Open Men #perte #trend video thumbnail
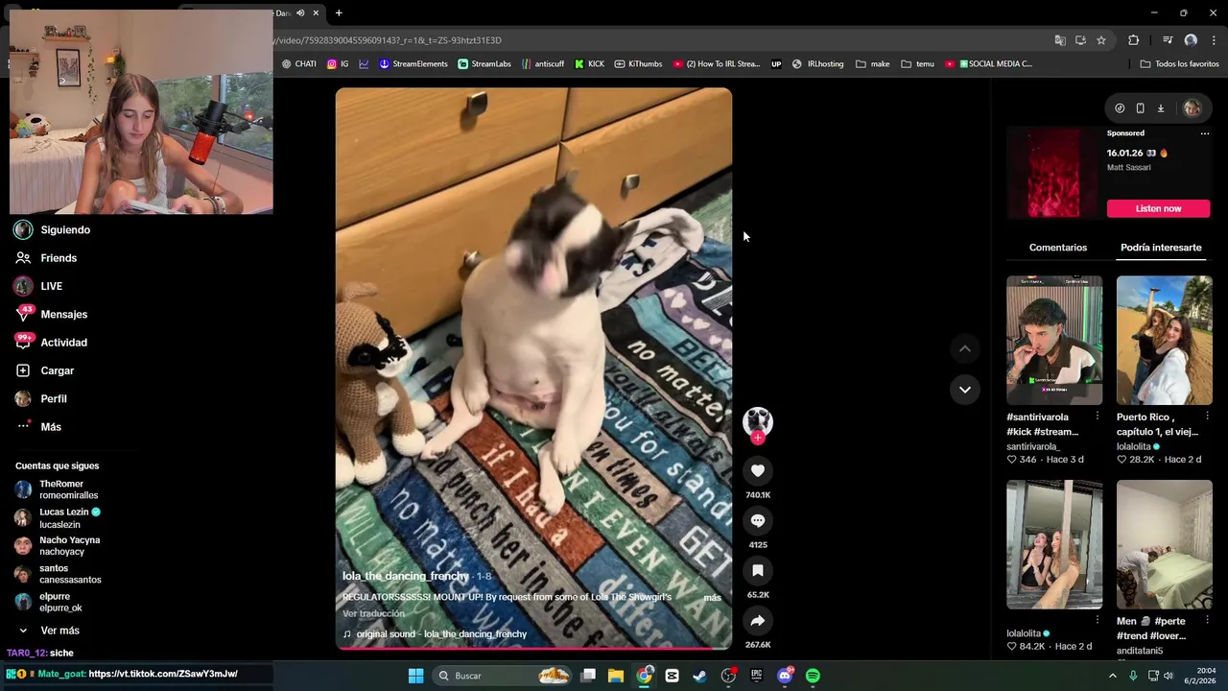Screen dimensions: 1228x691 [1164, 544]
